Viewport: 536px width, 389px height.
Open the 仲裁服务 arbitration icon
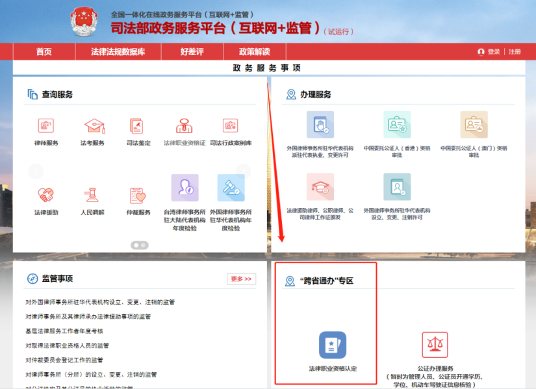pyautogui.click(x=136, y=191)
